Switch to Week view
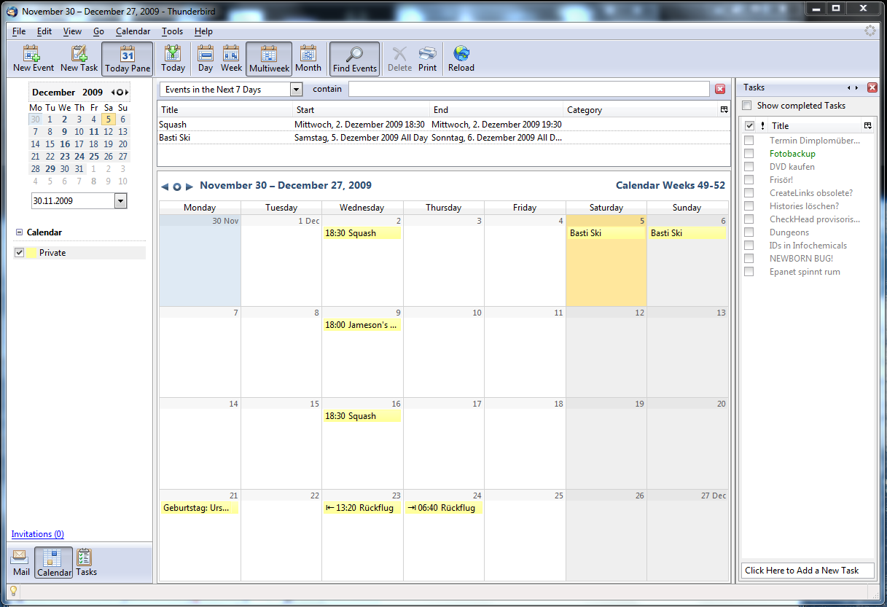 231,58
